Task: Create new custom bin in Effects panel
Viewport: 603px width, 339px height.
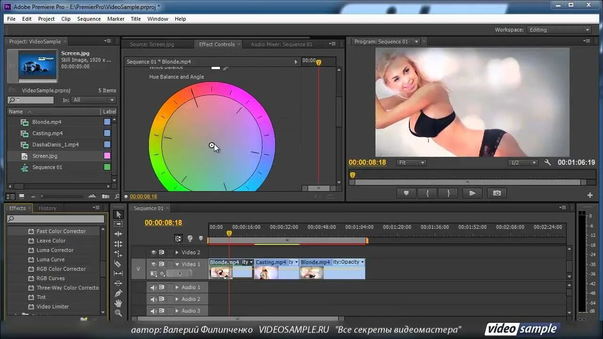Action: point(84,319)
